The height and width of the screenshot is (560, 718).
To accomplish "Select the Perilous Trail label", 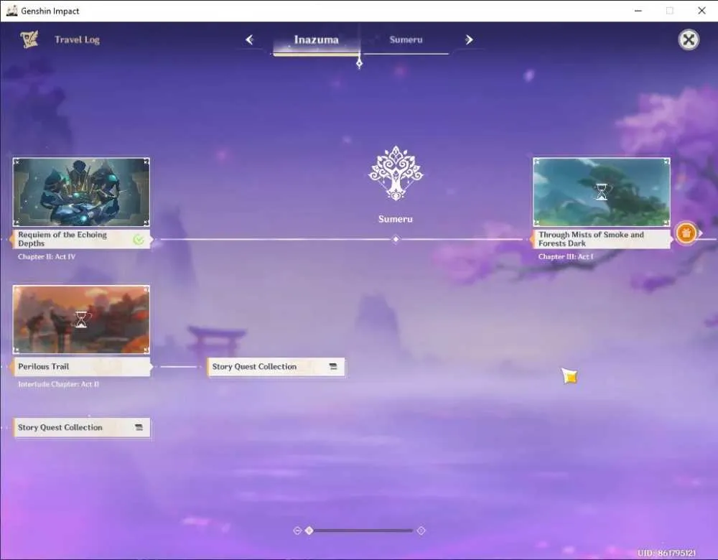I will coord(82,367).
